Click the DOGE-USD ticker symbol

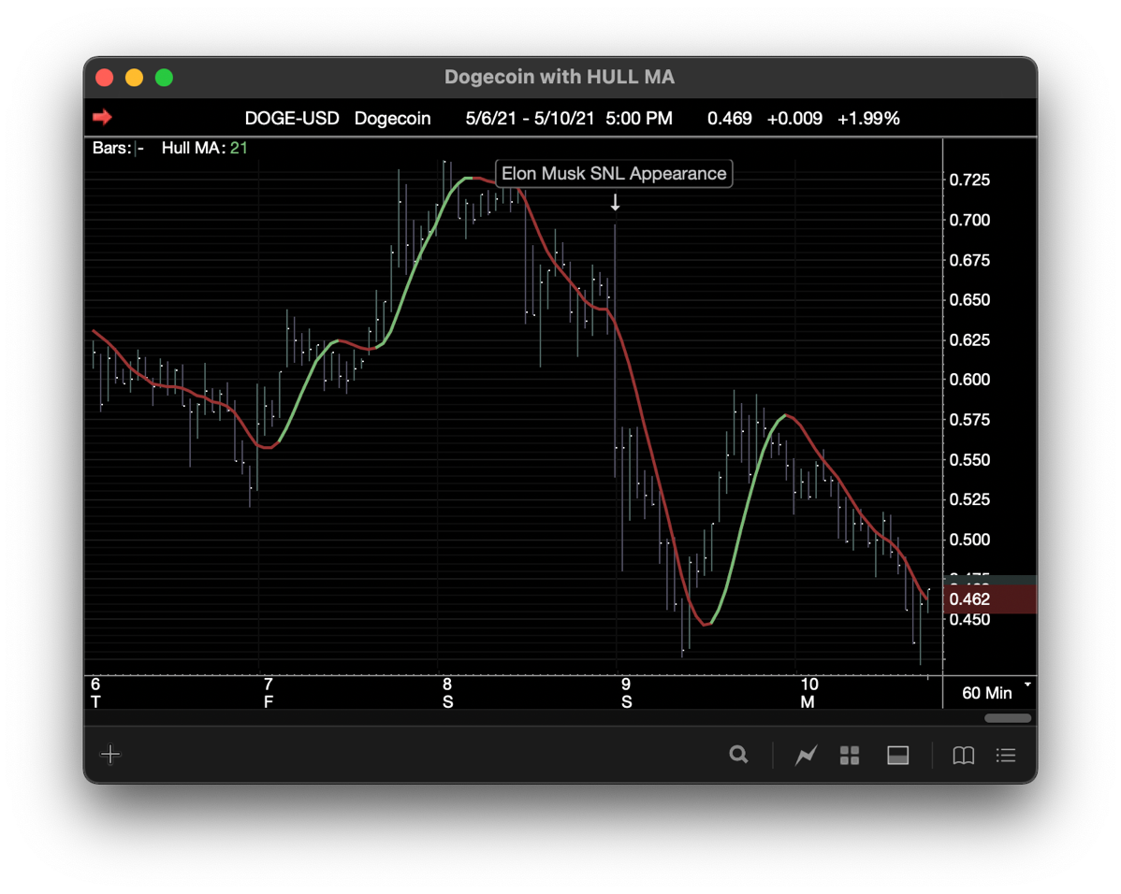pyautogui.click(x=292, y=119)
